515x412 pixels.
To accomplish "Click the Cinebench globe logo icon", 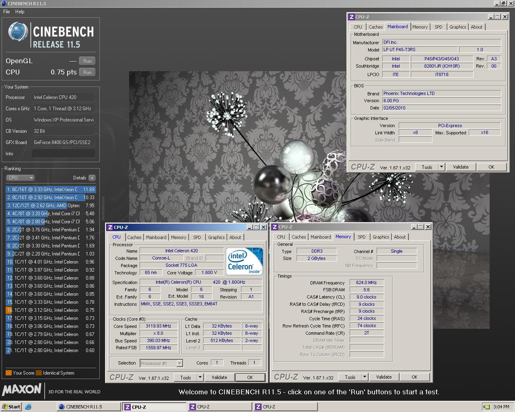I will coord(18,32).
